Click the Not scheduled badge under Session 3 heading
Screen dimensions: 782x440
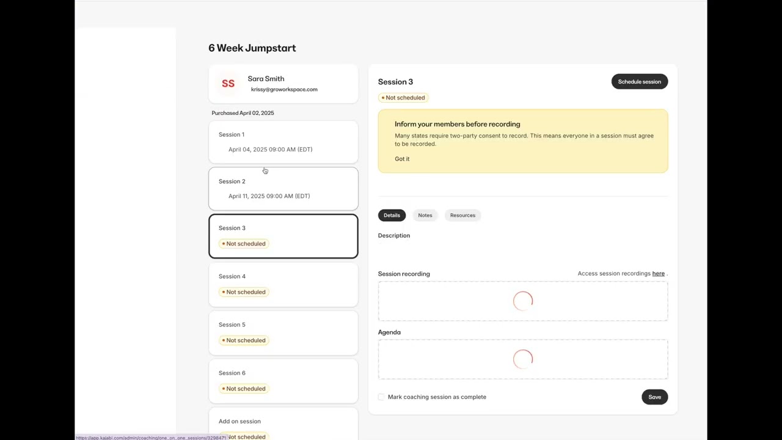(x=403, y=98)
